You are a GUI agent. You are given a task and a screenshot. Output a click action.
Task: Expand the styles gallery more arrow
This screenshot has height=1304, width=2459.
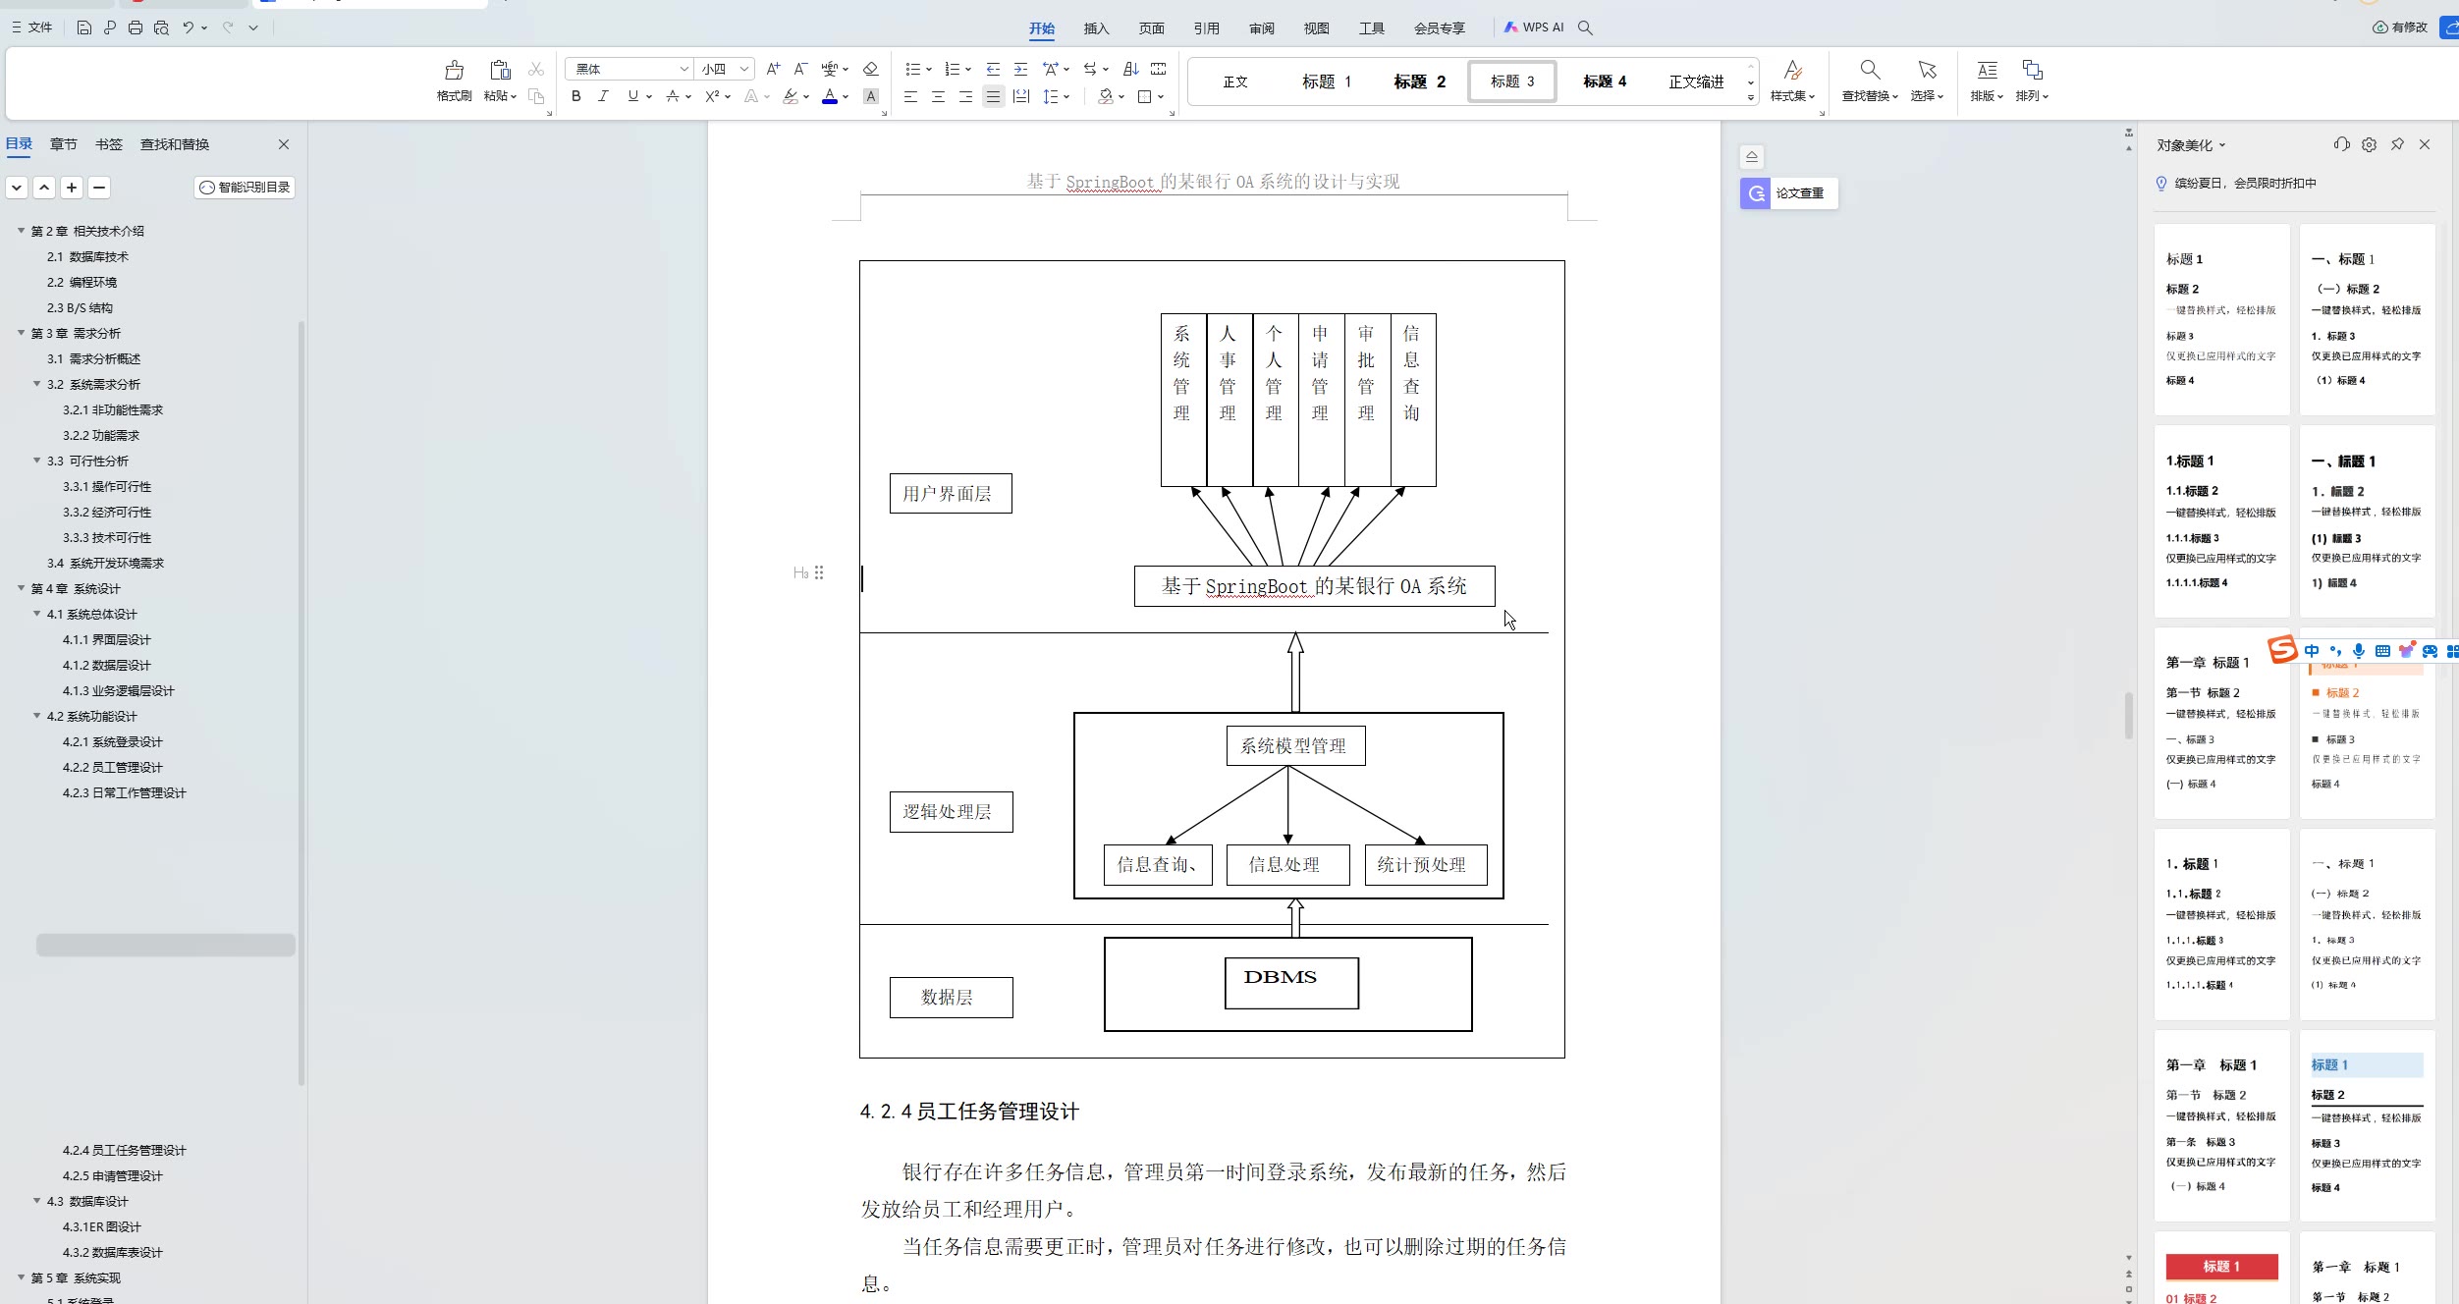tap(1751, 97)
